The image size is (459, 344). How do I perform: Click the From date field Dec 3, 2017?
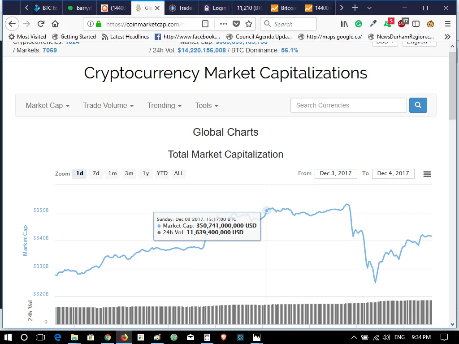(336, 173)
